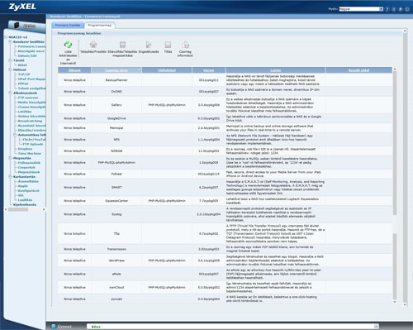Click the package table vertical scrollbar

[395, 185]
